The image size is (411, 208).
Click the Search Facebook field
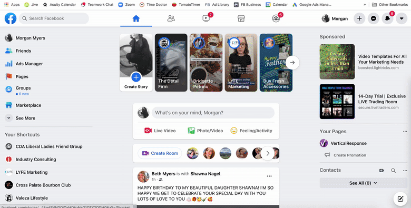[54, 18]
